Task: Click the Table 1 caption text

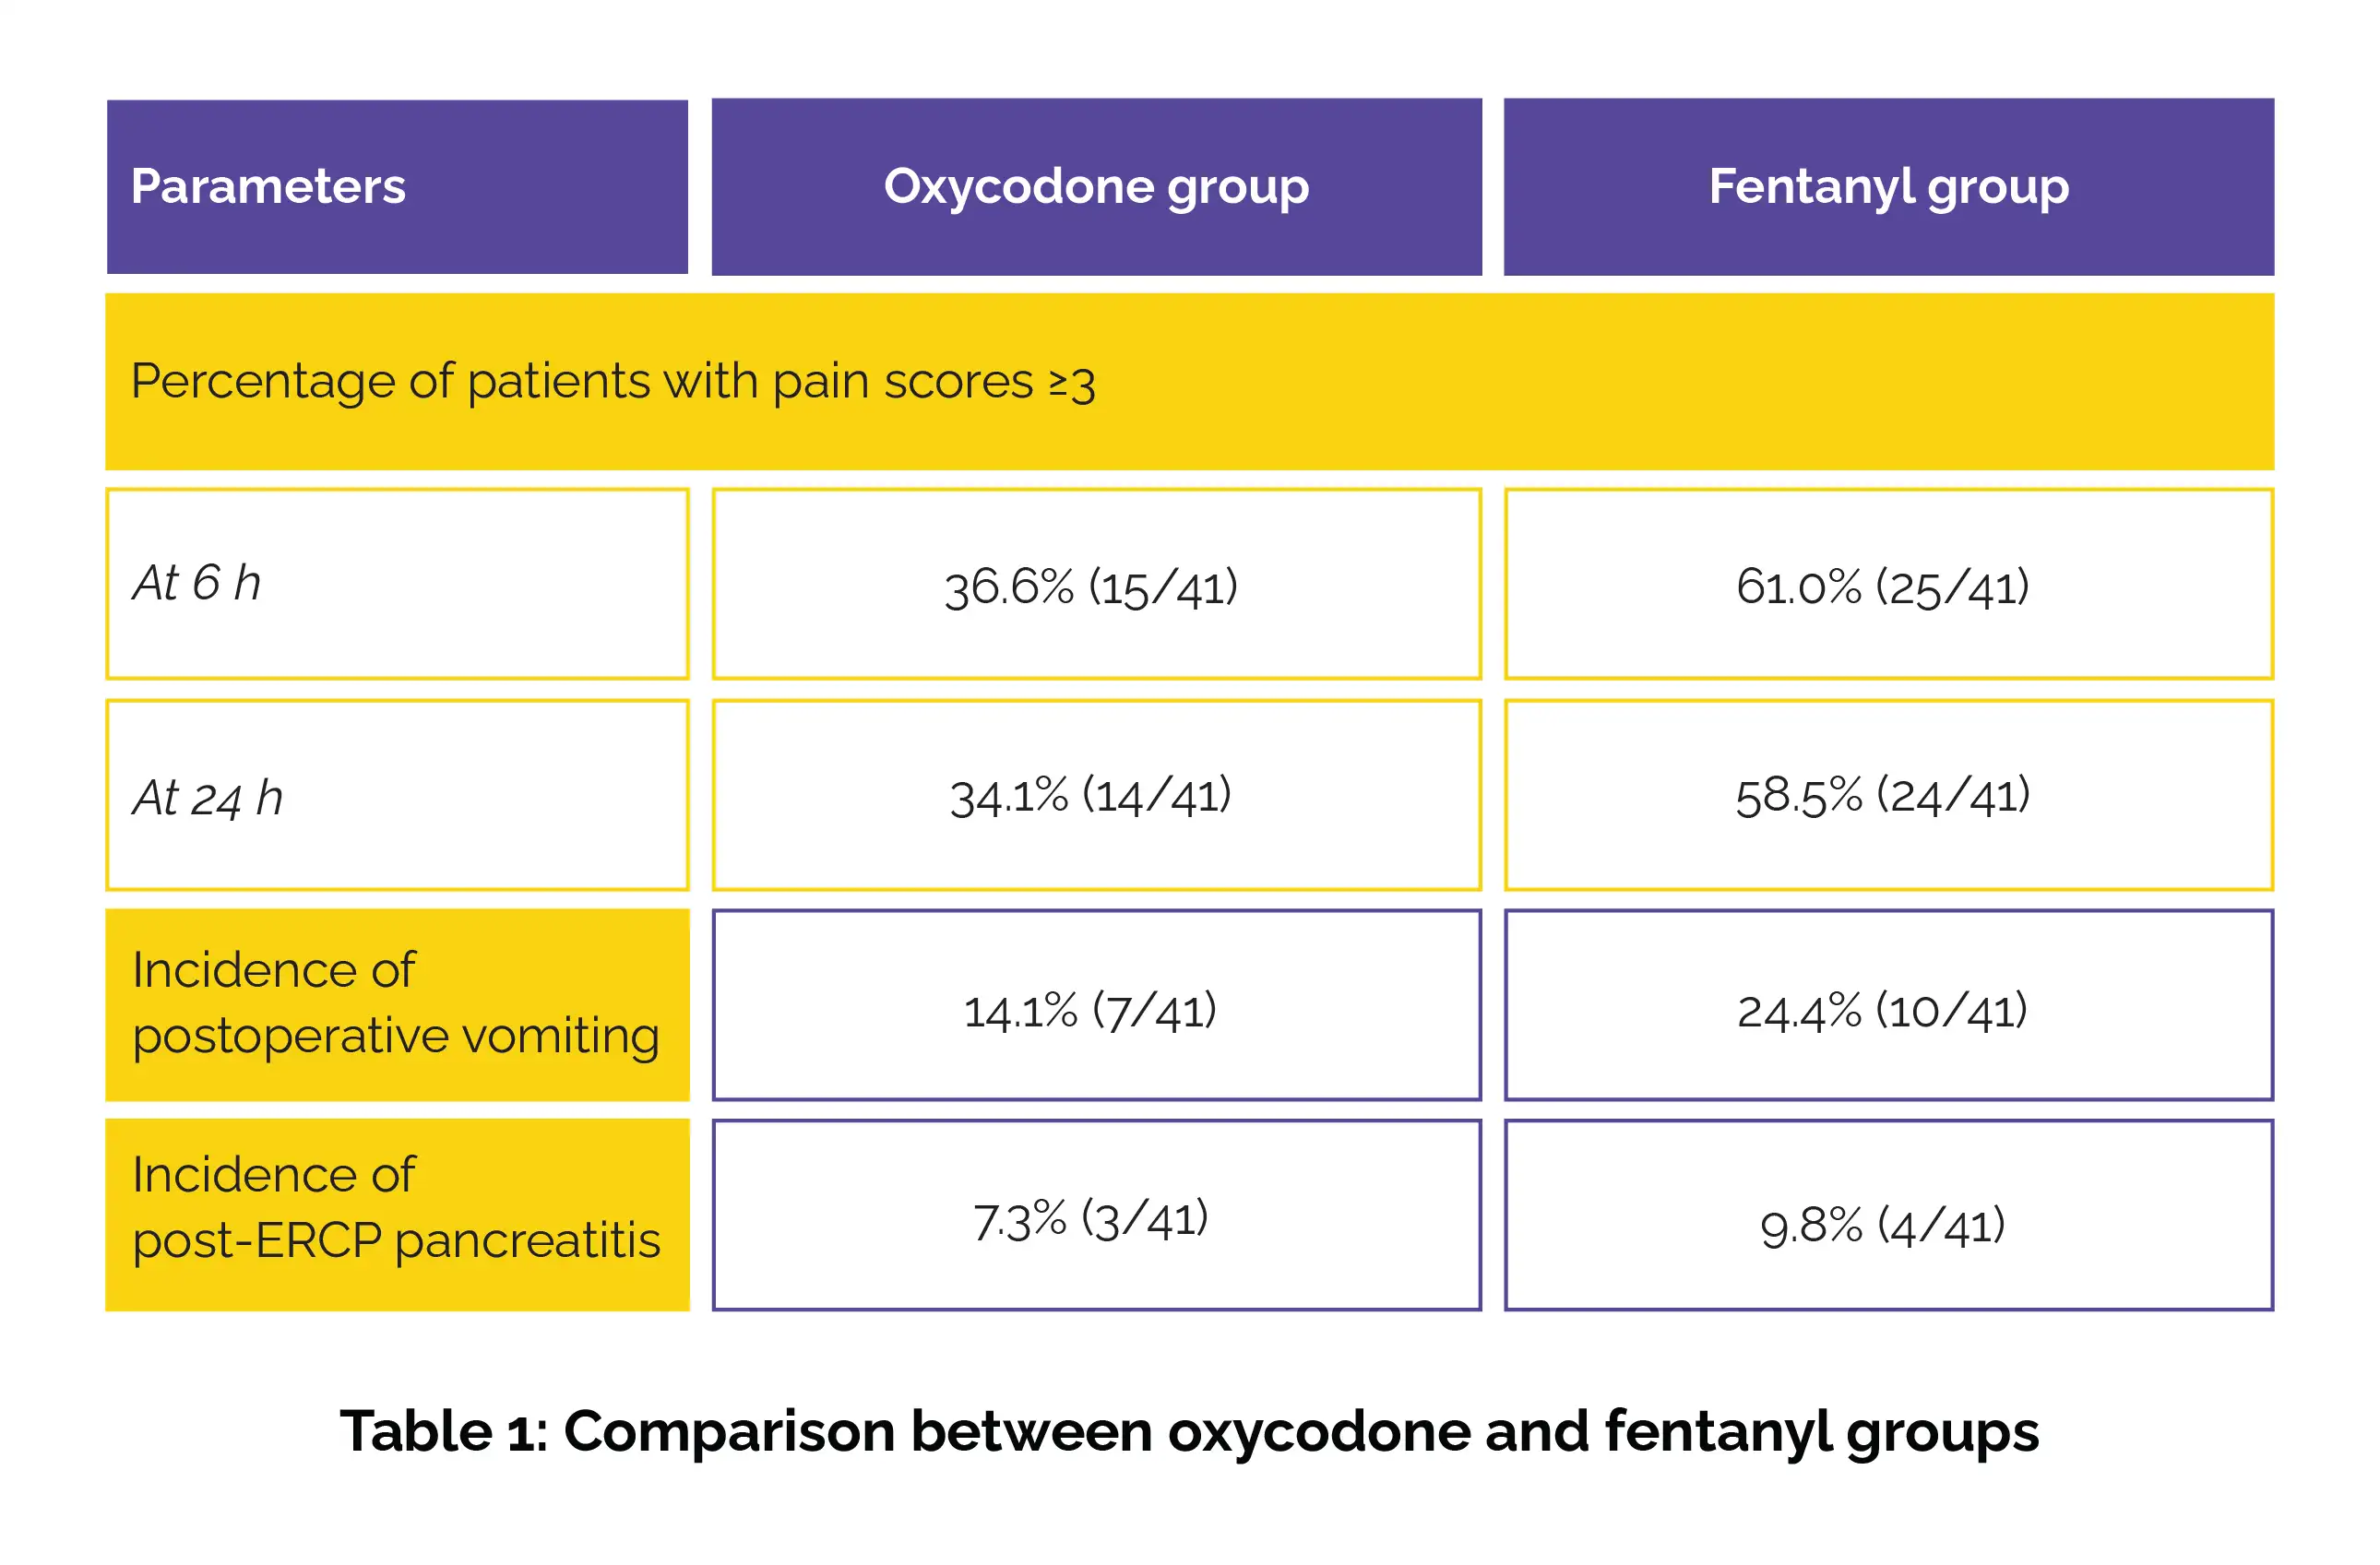Action: click(x=1189, y=1432)
